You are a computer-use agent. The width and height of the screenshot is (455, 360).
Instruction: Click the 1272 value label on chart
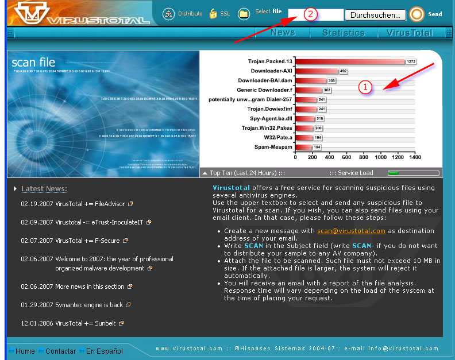click(x=411, y=61)
